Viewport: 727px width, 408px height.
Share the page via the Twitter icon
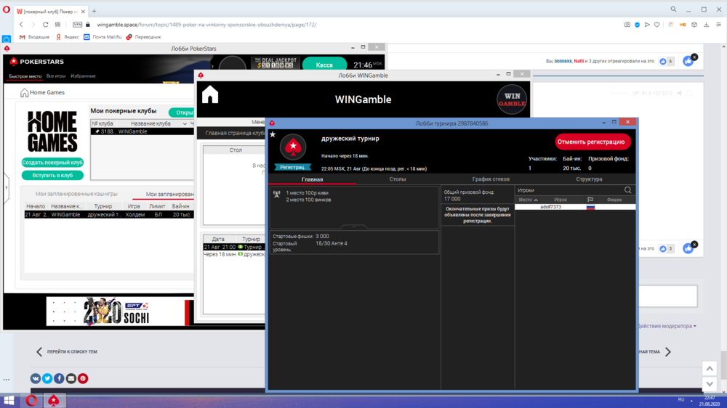(47, 378)
